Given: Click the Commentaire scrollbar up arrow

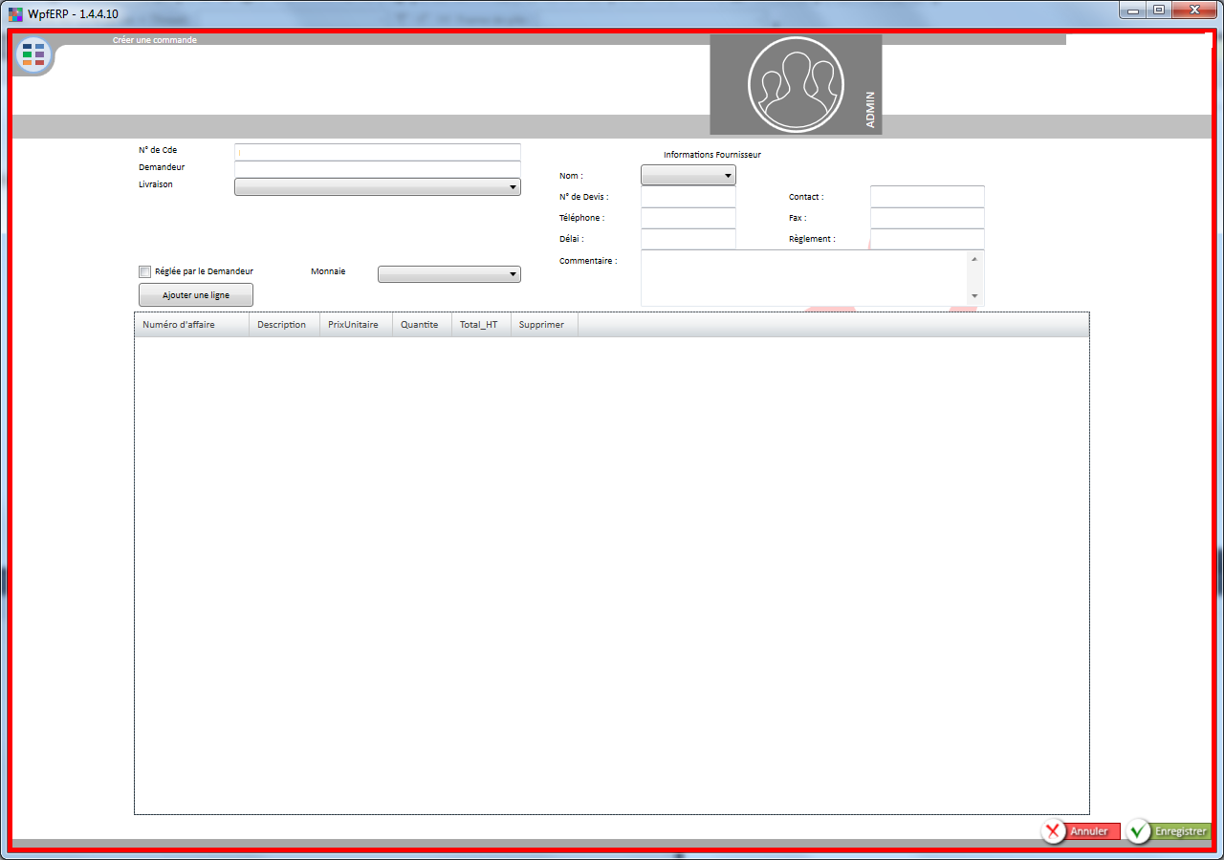Looking at the screenshot, I should click(x=975, y=258).
